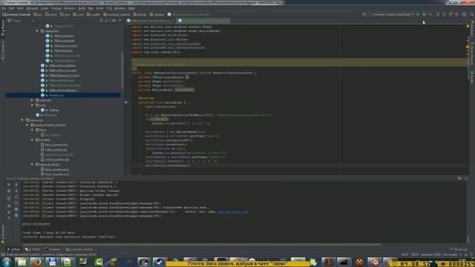Open the Refactor menu

point(70,8)
